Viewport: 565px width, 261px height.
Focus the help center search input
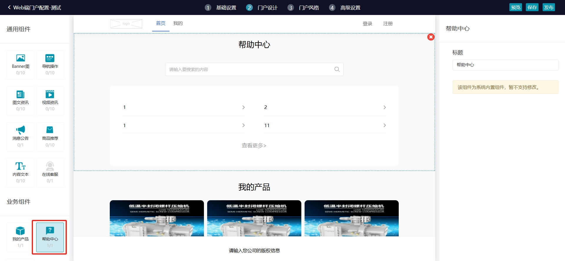pyautogui.click(x=254, y=69)
